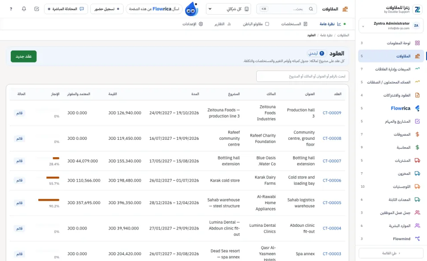This screenshot has width=427, height=261.
Task: Open العملاء المحتملون / الصفقات in sidebar
Action: [391, 82]
